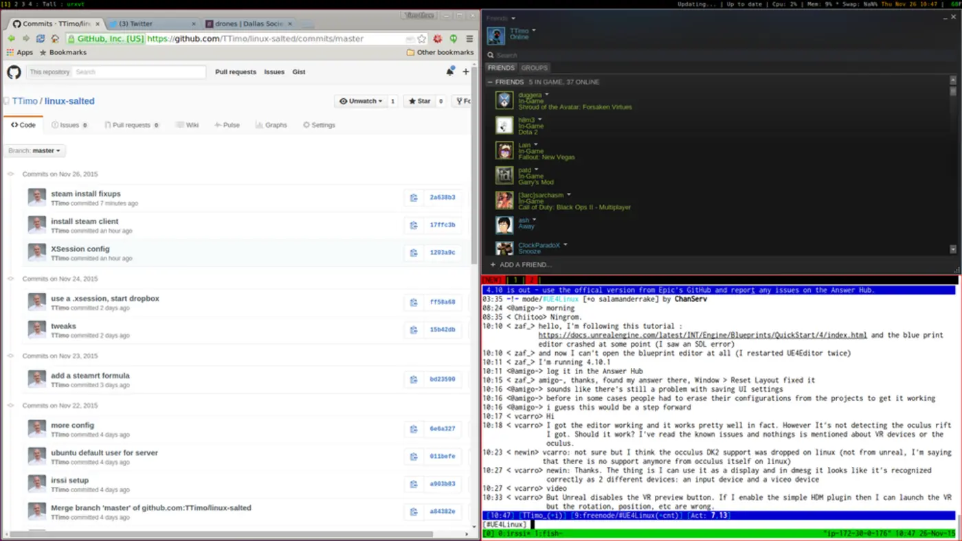Viewport: 962px width, 541px height.
Task: Click the red extension icon in browser toolbar
Action: 437,39
